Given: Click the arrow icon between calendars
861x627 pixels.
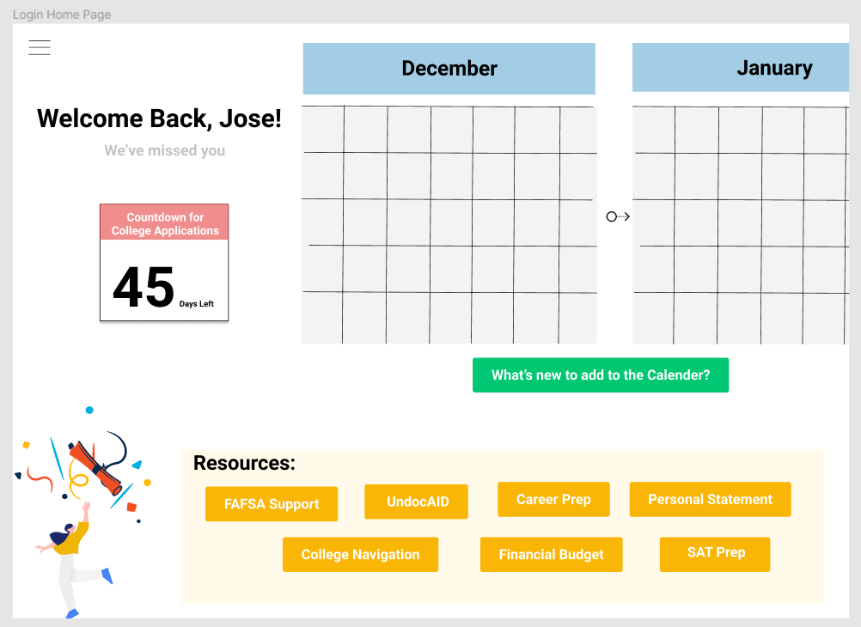Looking at the screenshot, I should pos(618,216).
